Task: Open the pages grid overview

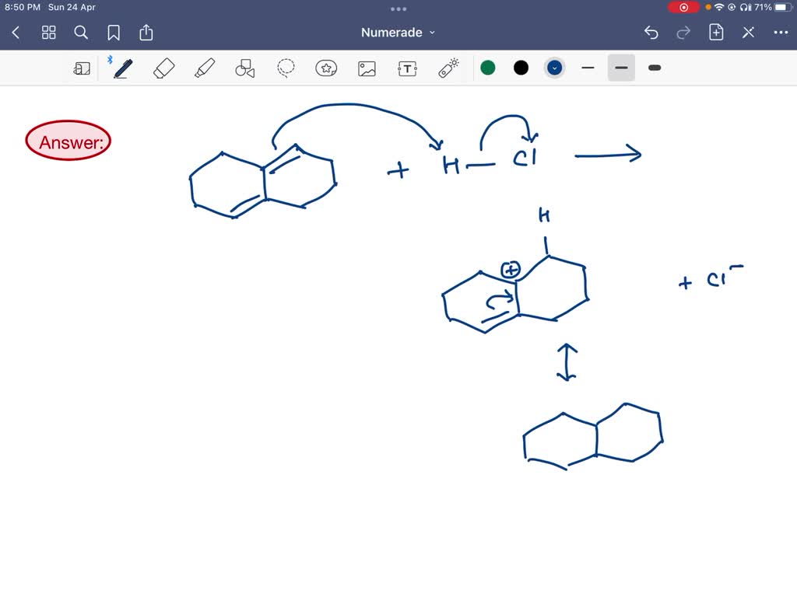Action: [x=48, y=33]
